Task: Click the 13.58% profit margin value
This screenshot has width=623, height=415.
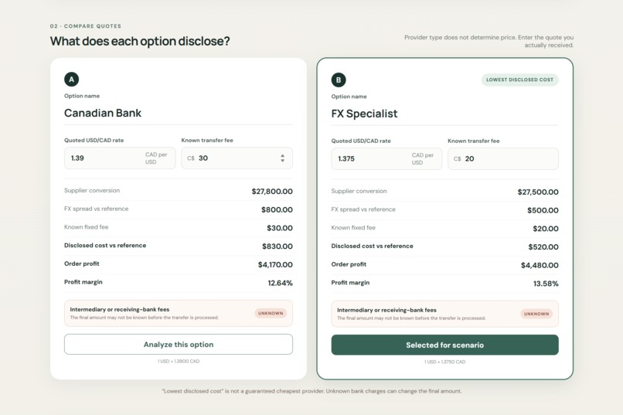Action: tap(546, 284)
